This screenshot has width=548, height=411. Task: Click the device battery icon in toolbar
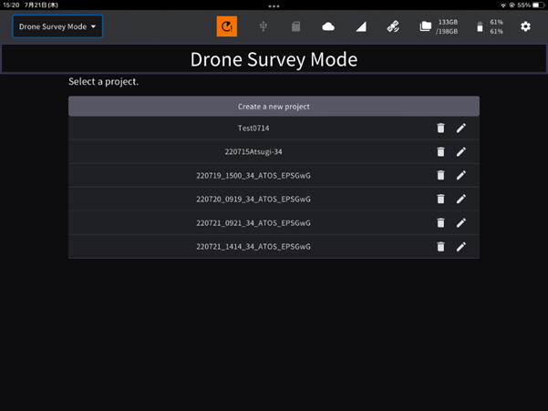(480, 26)
